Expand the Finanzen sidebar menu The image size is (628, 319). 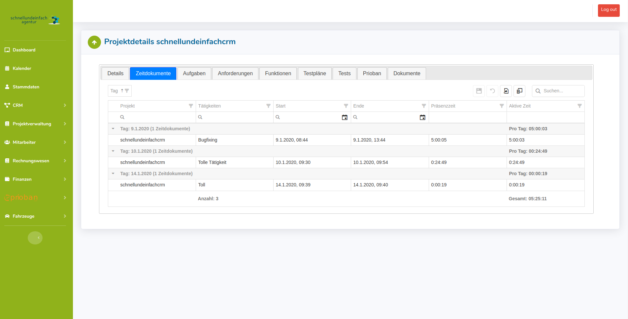coord(35,179)
